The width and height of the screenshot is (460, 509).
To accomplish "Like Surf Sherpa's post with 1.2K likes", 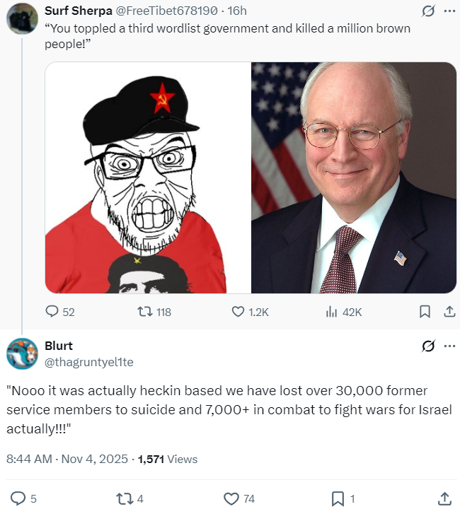I will 250,312.
